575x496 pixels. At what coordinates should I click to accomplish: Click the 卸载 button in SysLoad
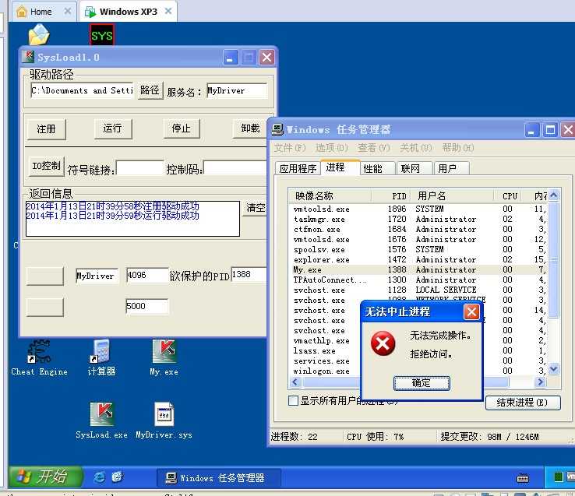[x=250, y=128]
